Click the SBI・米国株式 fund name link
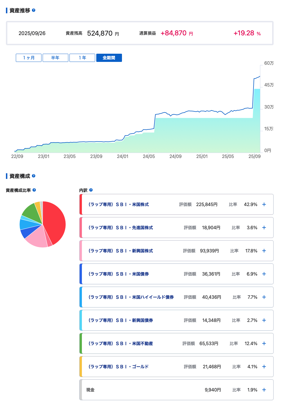Viewport: 286px width, 407px height. pos(119,204)
